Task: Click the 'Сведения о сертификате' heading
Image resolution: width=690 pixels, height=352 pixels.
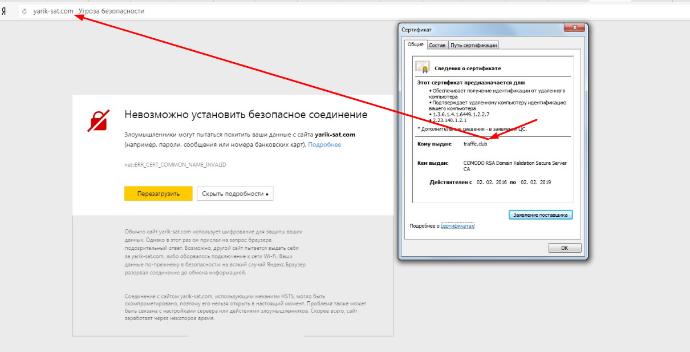Action: tap(468, 68)
